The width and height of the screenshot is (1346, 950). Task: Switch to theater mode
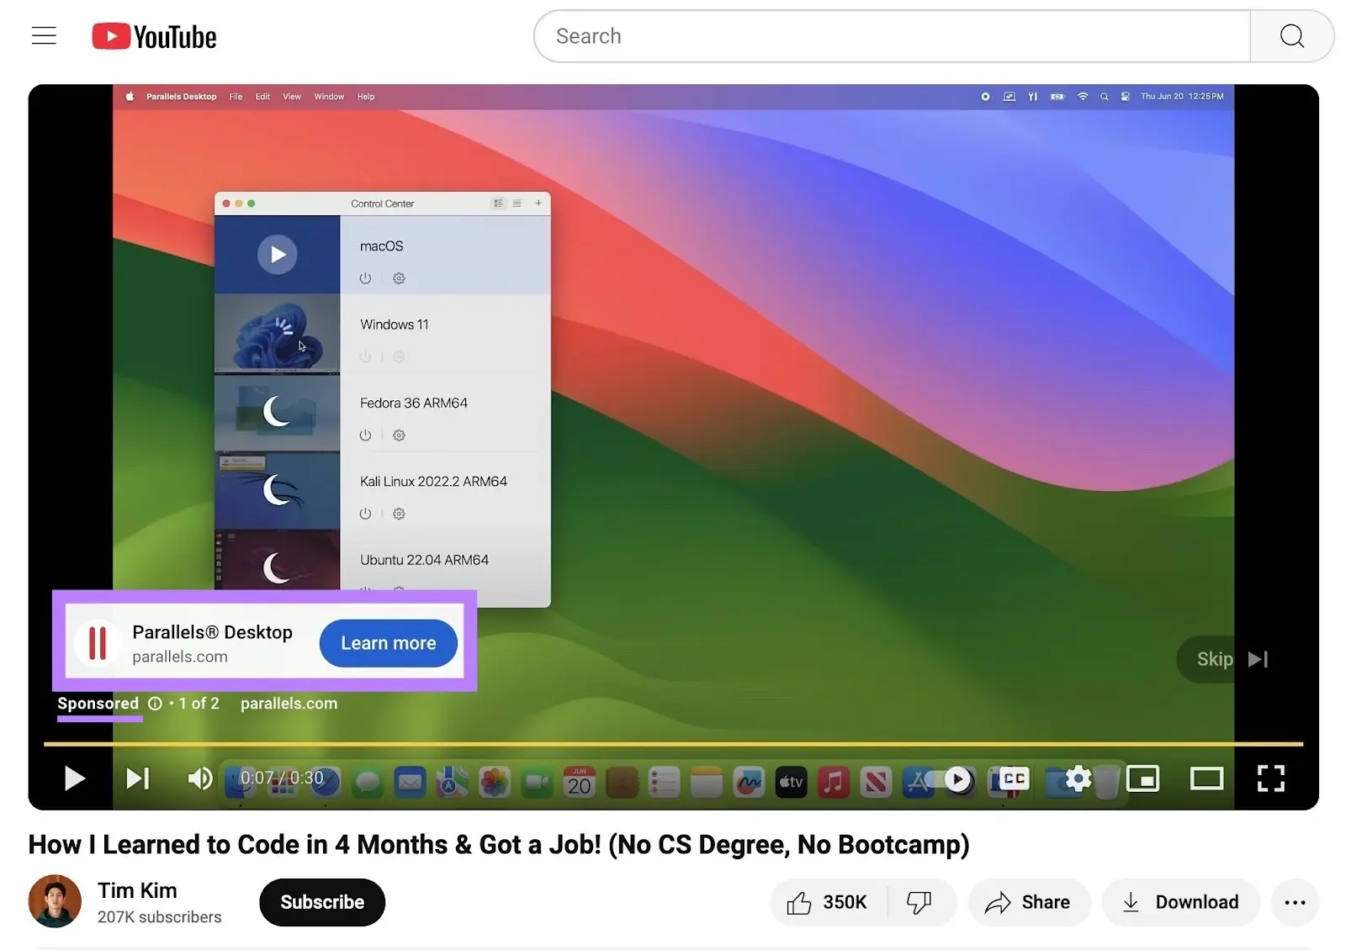click(1206, 778)
